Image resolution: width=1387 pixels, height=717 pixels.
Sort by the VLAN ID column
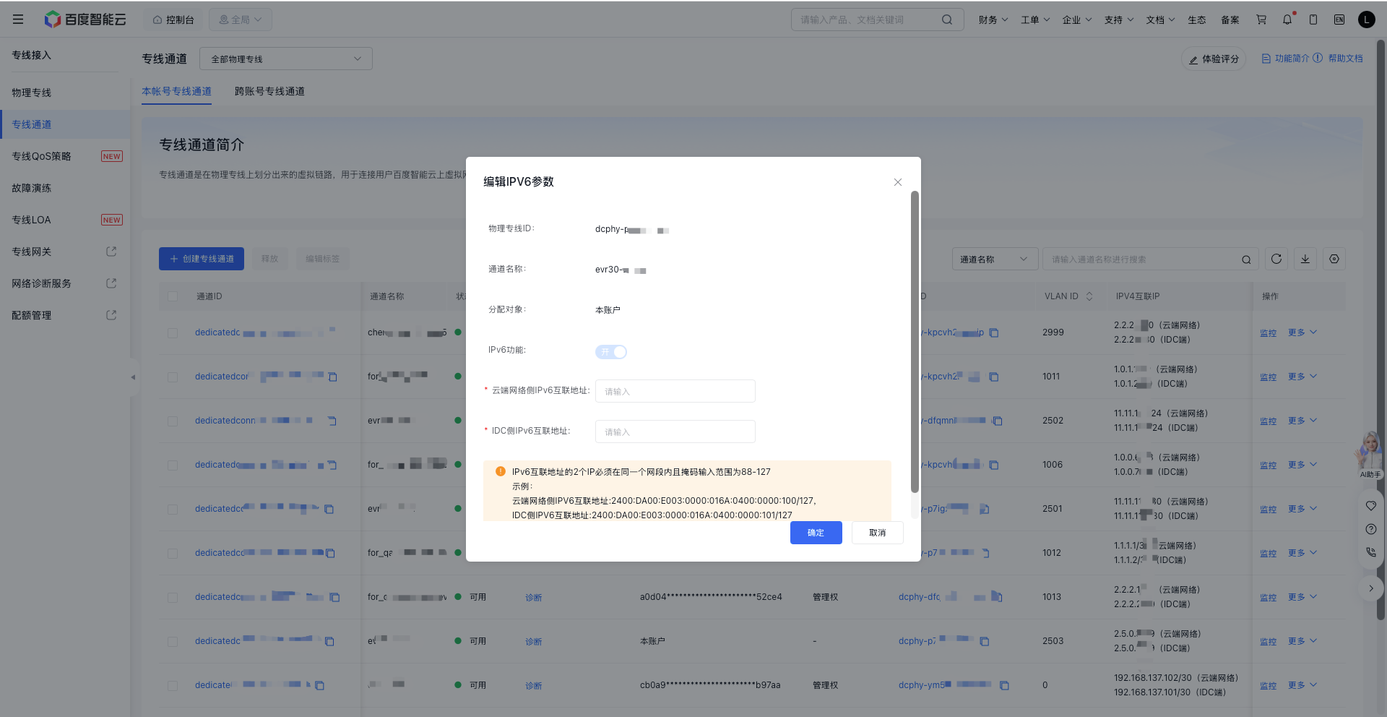[x=1089, y=296]
